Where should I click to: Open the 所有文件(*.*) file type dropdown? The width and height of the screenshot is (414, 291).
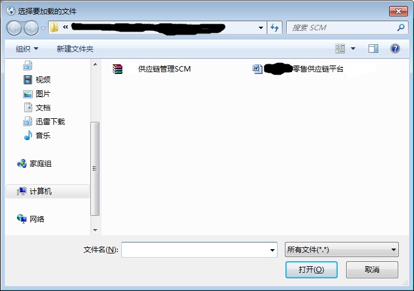(342, 250)
